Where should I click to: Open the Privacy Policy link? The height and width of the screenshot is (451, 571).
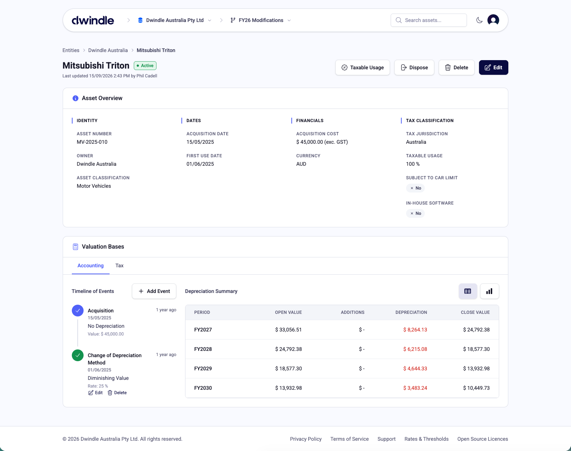click(x=306, y=439)
